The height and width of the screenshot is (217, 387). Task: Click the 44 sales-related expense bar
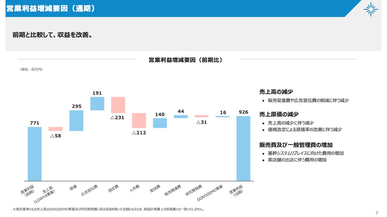click(x=181, y=117)
